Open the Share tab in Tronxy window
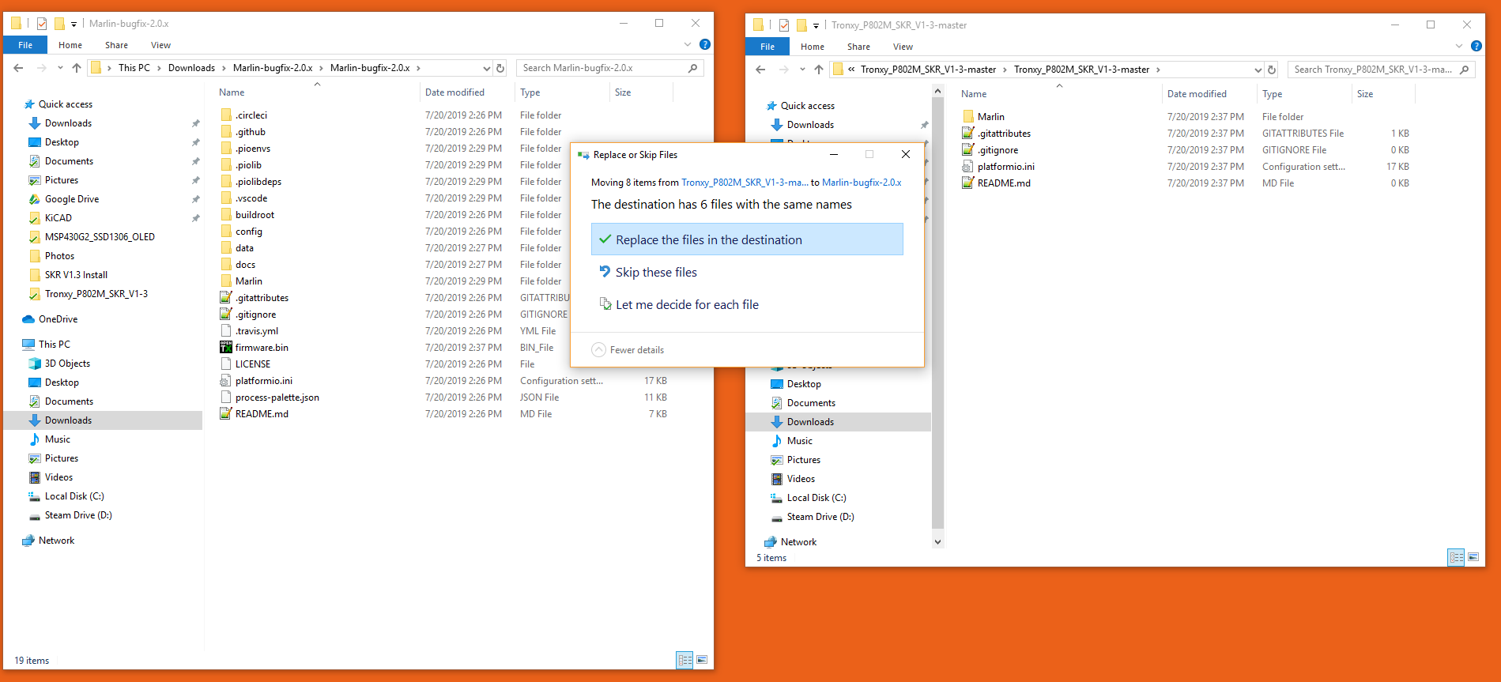Image resolution: width=1501 pixels, height=682 pixels. pos(858,47)
